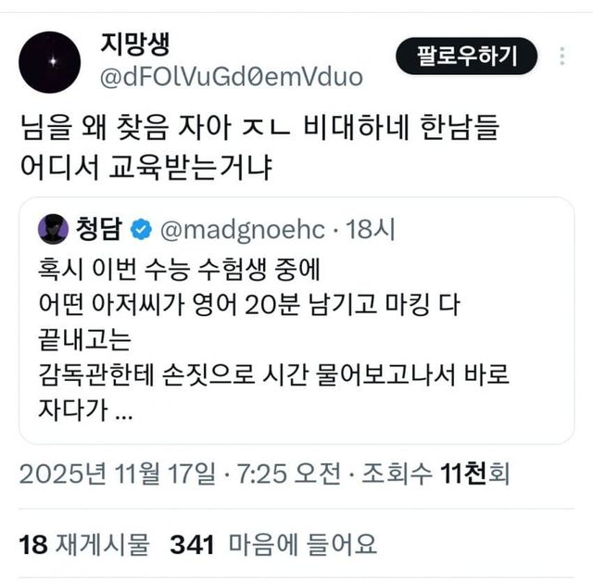Image resolution: width=593 pixels, height=582 pixels.
Task: Open the 341 마음에 들어요 likes list
Action: point(273,545)
